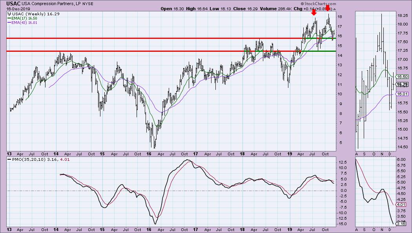
Task: Click the 18 label on main price axis
Action: pyautogui.click(x=339, y=17)
